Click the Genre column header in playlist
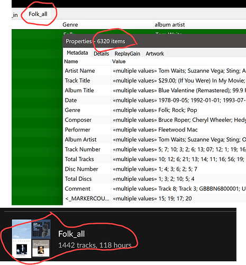Image resolution: width=246 pixels, height=265 pixels. tap(107, 24)
